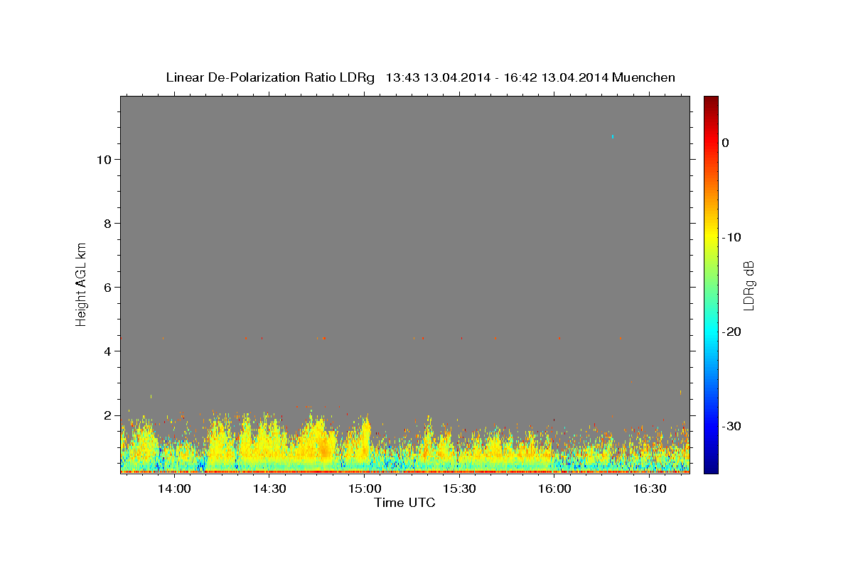Click the height tick label 2

pos(107,415)
